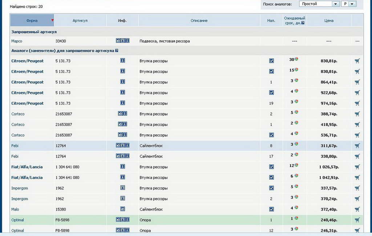Click the red sort arrow in the Фирма header
The image size is (372, 236).
(52, 20)
